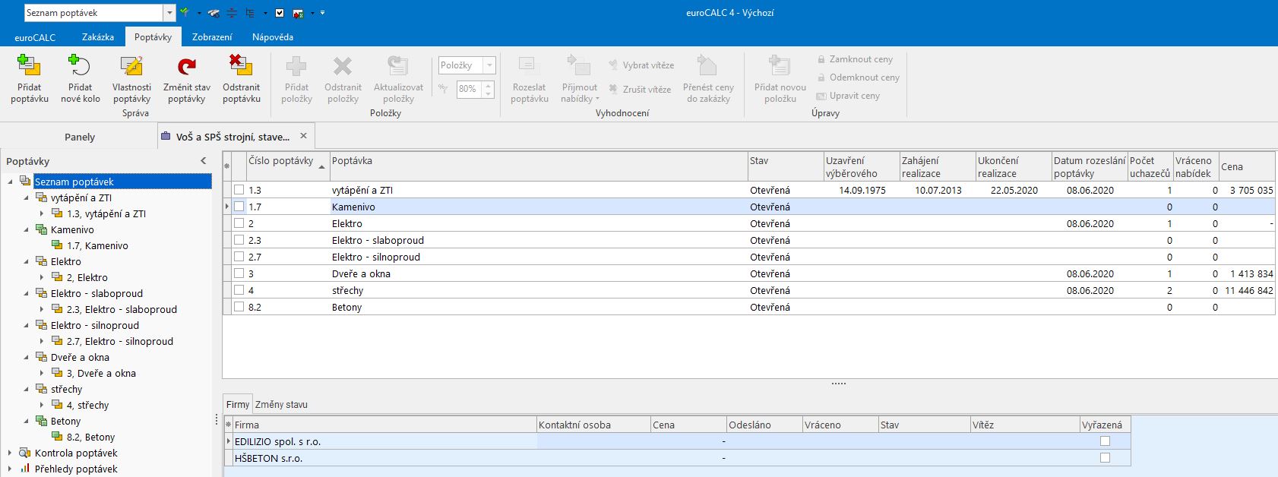
Task: Collapse the Betony tree group
Action: click(27, 421)
